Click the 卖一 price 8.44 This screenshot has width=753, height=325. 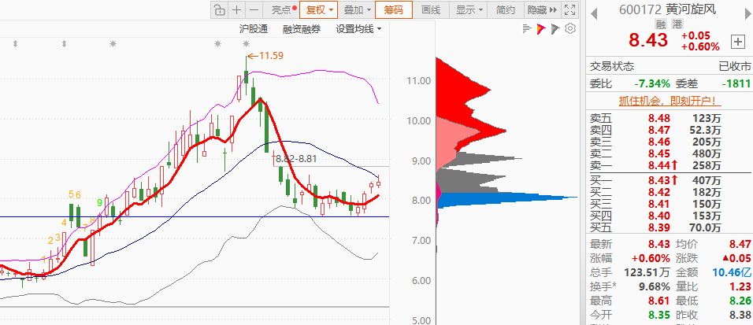[x=658, y=165]
